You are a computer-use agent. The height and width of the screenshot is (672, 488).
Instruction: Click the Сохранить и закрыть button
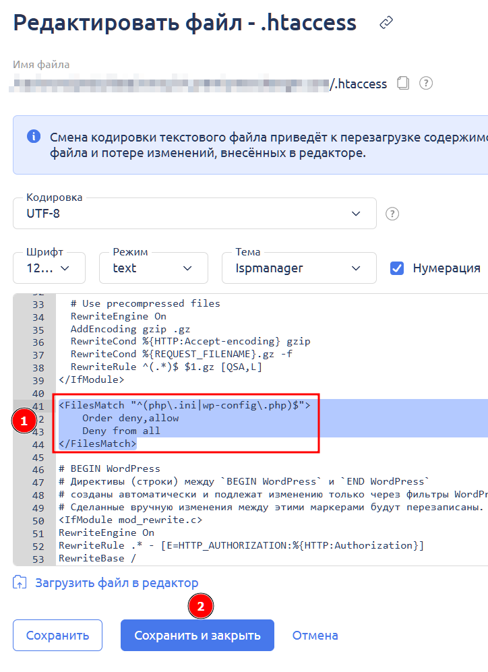(x=197, y=636)
